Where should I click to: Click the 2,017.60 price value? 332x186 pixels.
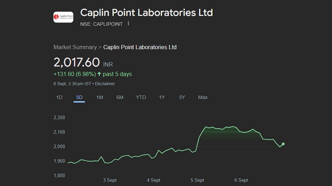[77, 62]
